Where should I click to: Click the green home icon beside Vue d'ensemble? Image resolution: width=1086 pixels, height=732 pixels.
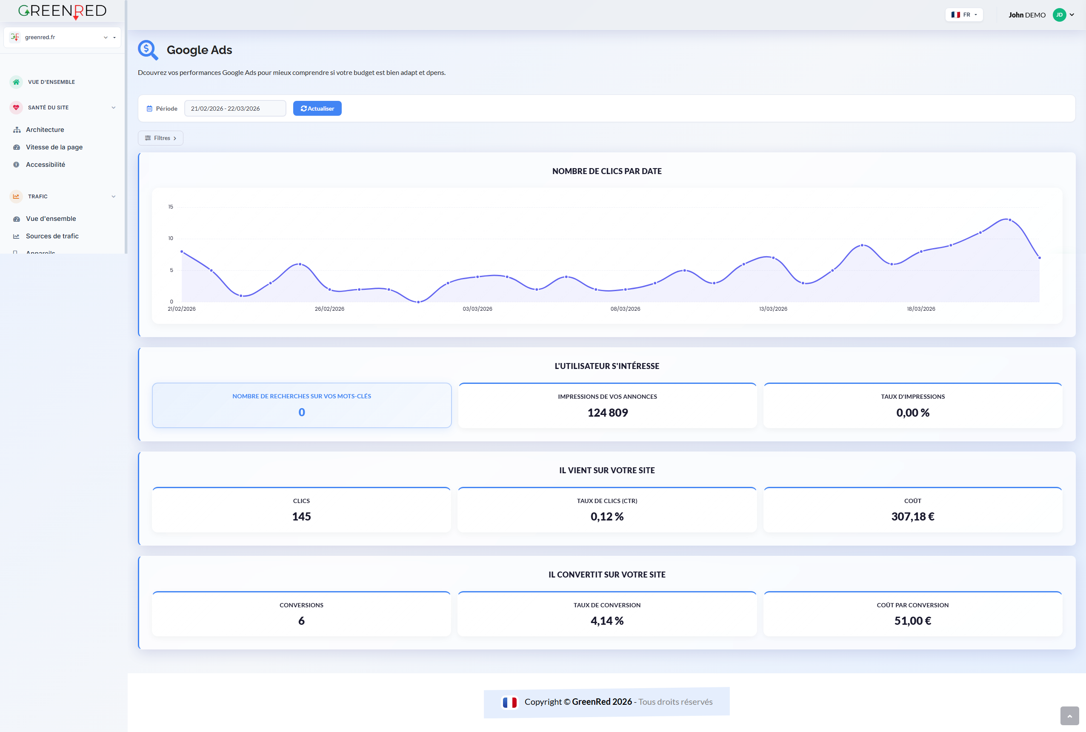pyautogui.click(x=16, y=82)
